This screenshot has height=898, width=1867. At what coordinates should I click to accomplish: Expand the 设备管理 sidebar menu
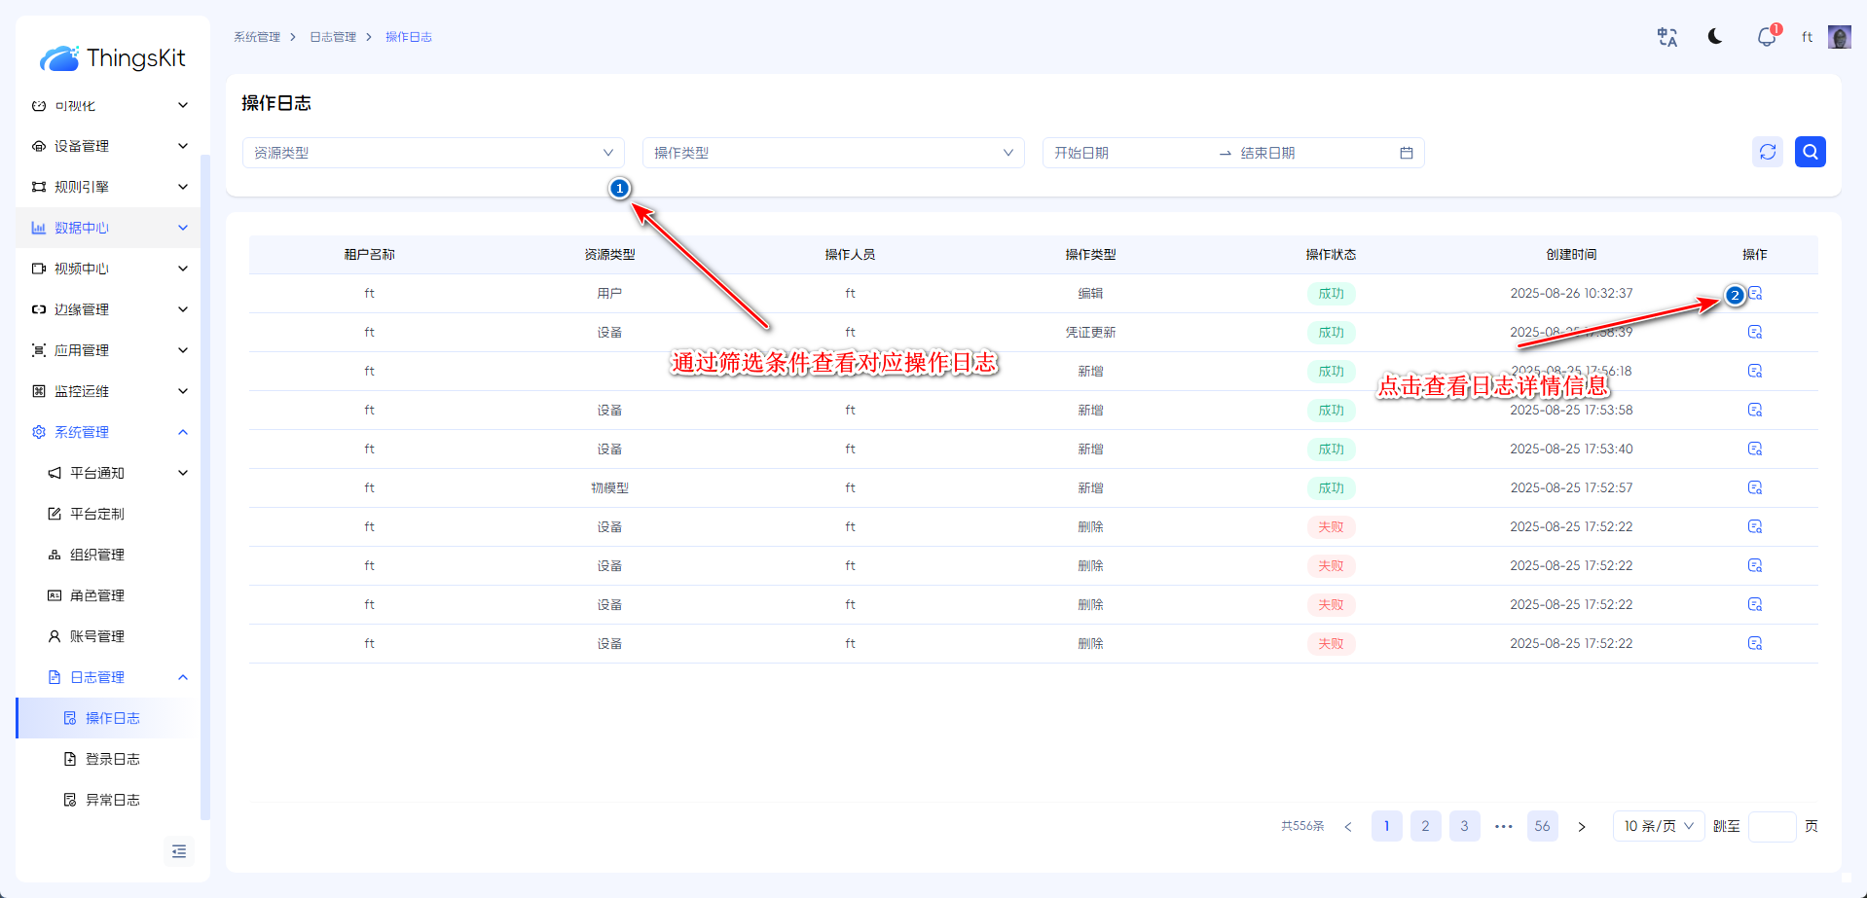pyautogui.click(x=109, y=146)
